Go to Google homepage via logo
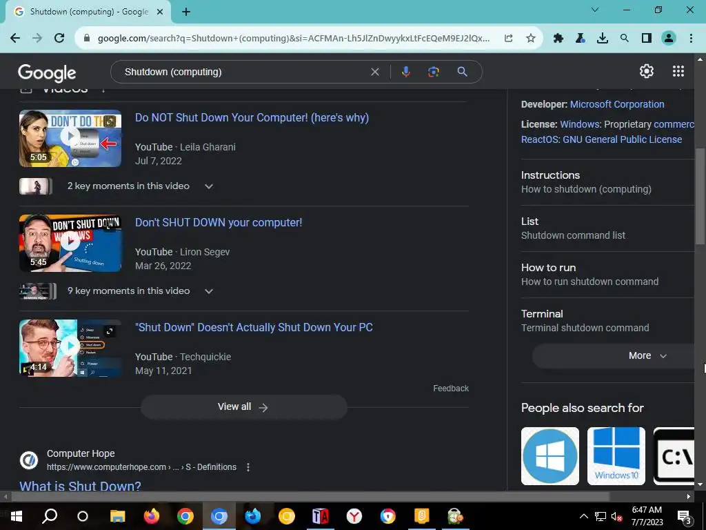The width and height of the screenshot is (706, 530). point(47,72)
